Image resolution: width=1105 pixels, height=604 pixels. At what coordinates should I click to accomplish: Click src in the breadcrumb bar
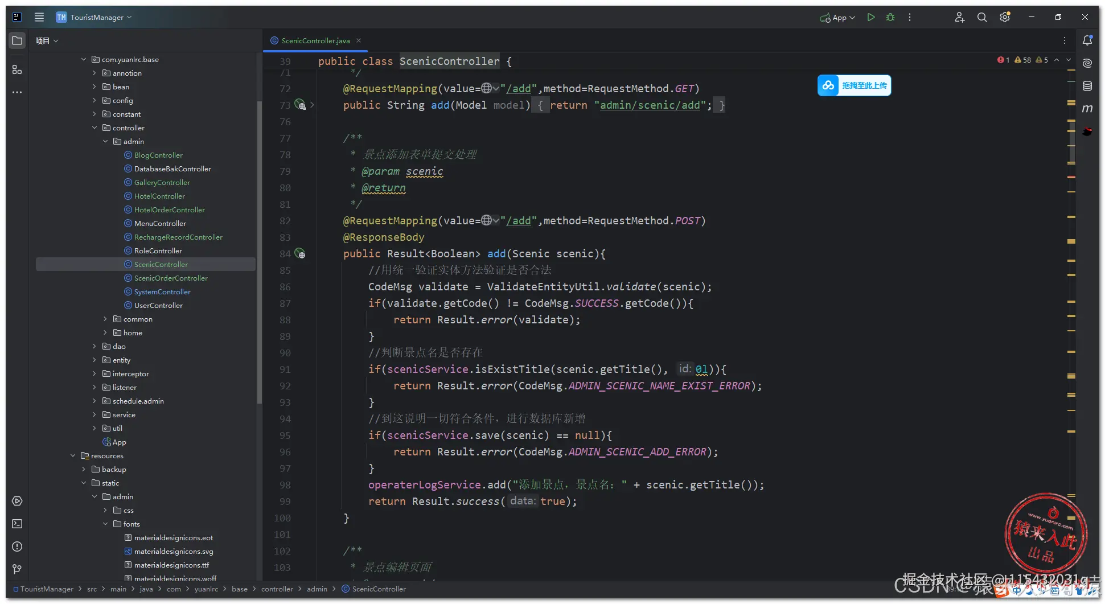(92, 589)
